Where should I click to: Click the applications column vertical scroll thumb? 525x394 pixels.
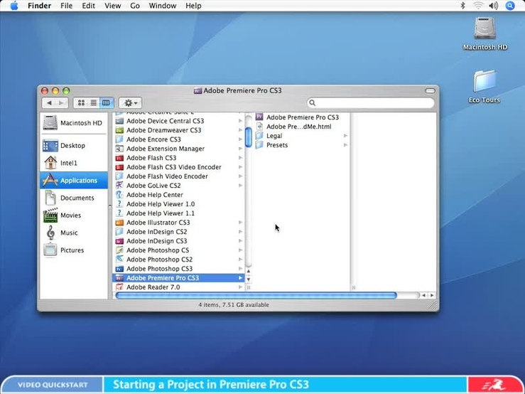(249, 137)
